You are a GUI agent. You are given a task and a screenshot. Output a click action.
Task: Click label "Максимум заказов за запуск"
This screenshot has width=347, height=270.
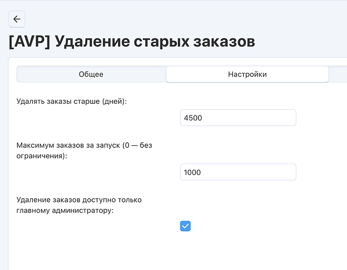coord(68,145)
